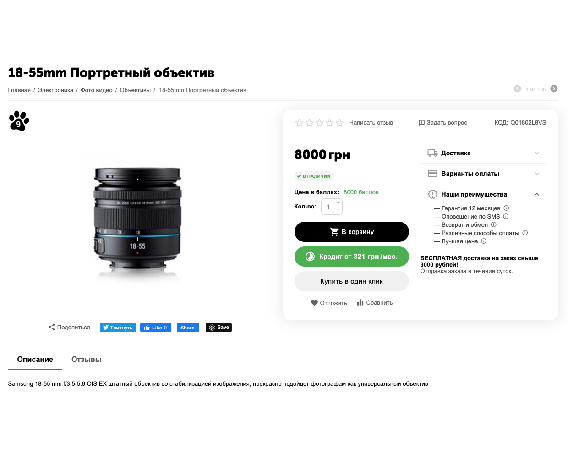Select the Описание tab
568x465 pixels.
[35, 360]
